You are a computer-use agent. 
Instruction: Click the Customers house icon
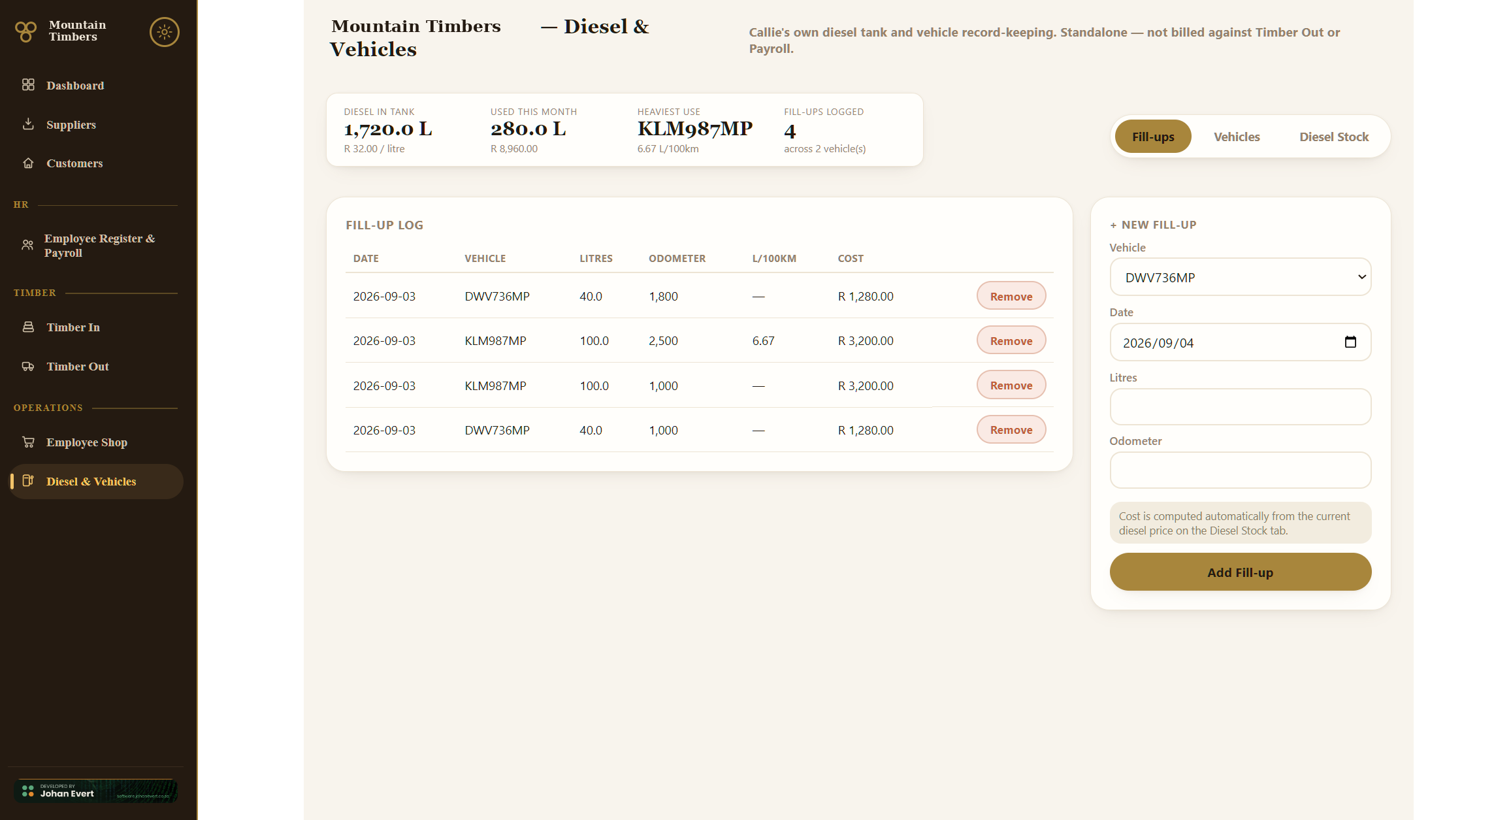click(x=28, y=163)
